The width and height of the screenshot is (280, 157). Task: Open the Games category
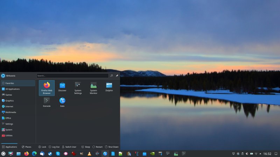point(18,95)
